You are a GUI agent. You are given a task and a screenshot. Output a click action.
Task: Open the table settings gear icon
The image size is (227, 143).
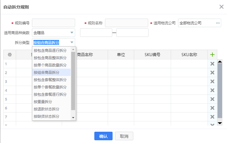[x=10, y=55]
